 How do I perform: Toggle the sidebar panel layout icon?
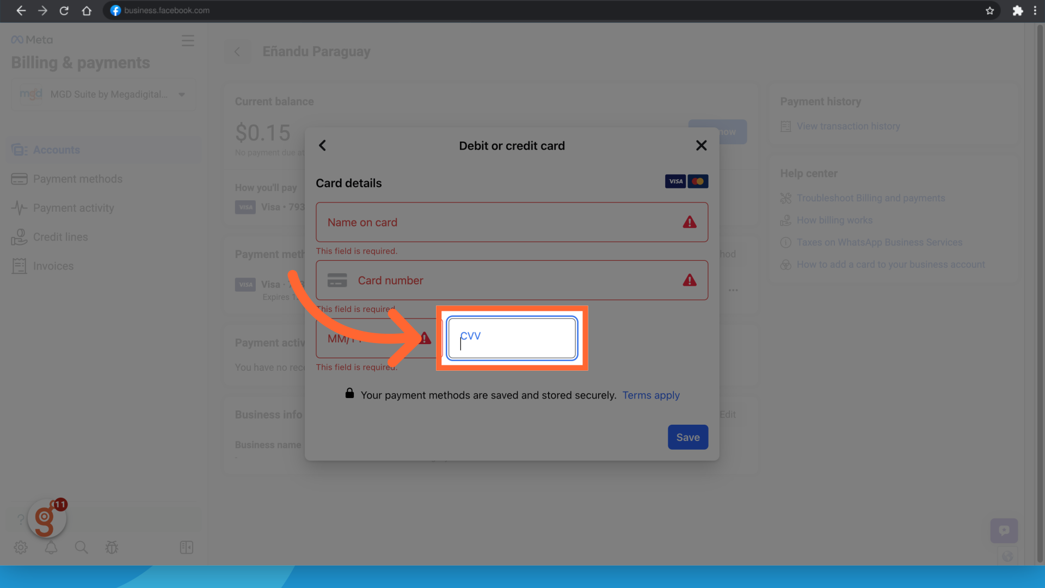click(186, 547)
